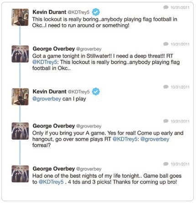The width and height of the screenshot is (196, 203).
Task: Open Kevin Durant name on the lockout tweet
Action: click(x=49, y=12)
